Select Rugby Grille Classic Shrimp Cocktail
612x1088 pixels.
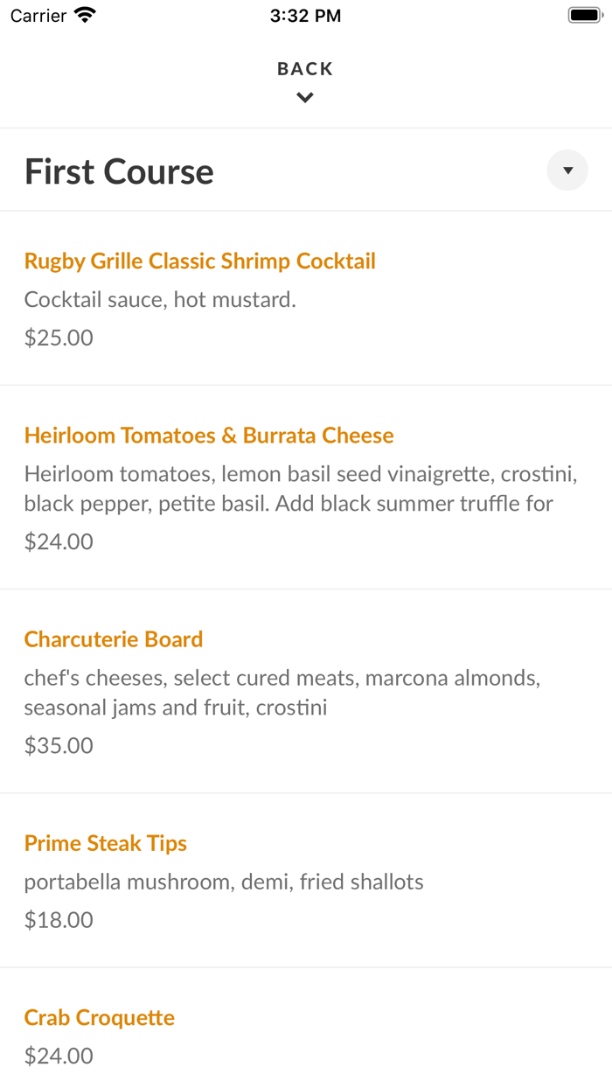coord(200,261)
